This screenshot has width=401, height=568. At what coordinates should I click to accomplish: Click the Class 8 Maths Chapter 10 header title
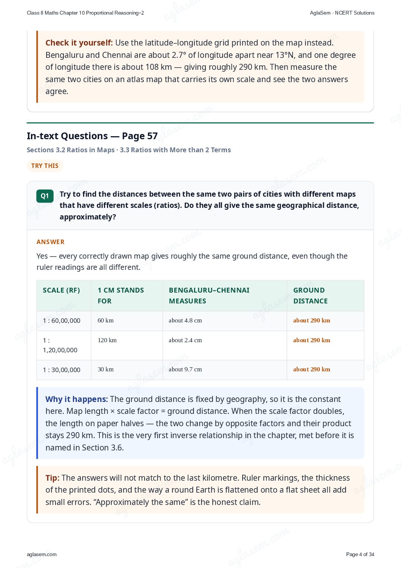85,13
